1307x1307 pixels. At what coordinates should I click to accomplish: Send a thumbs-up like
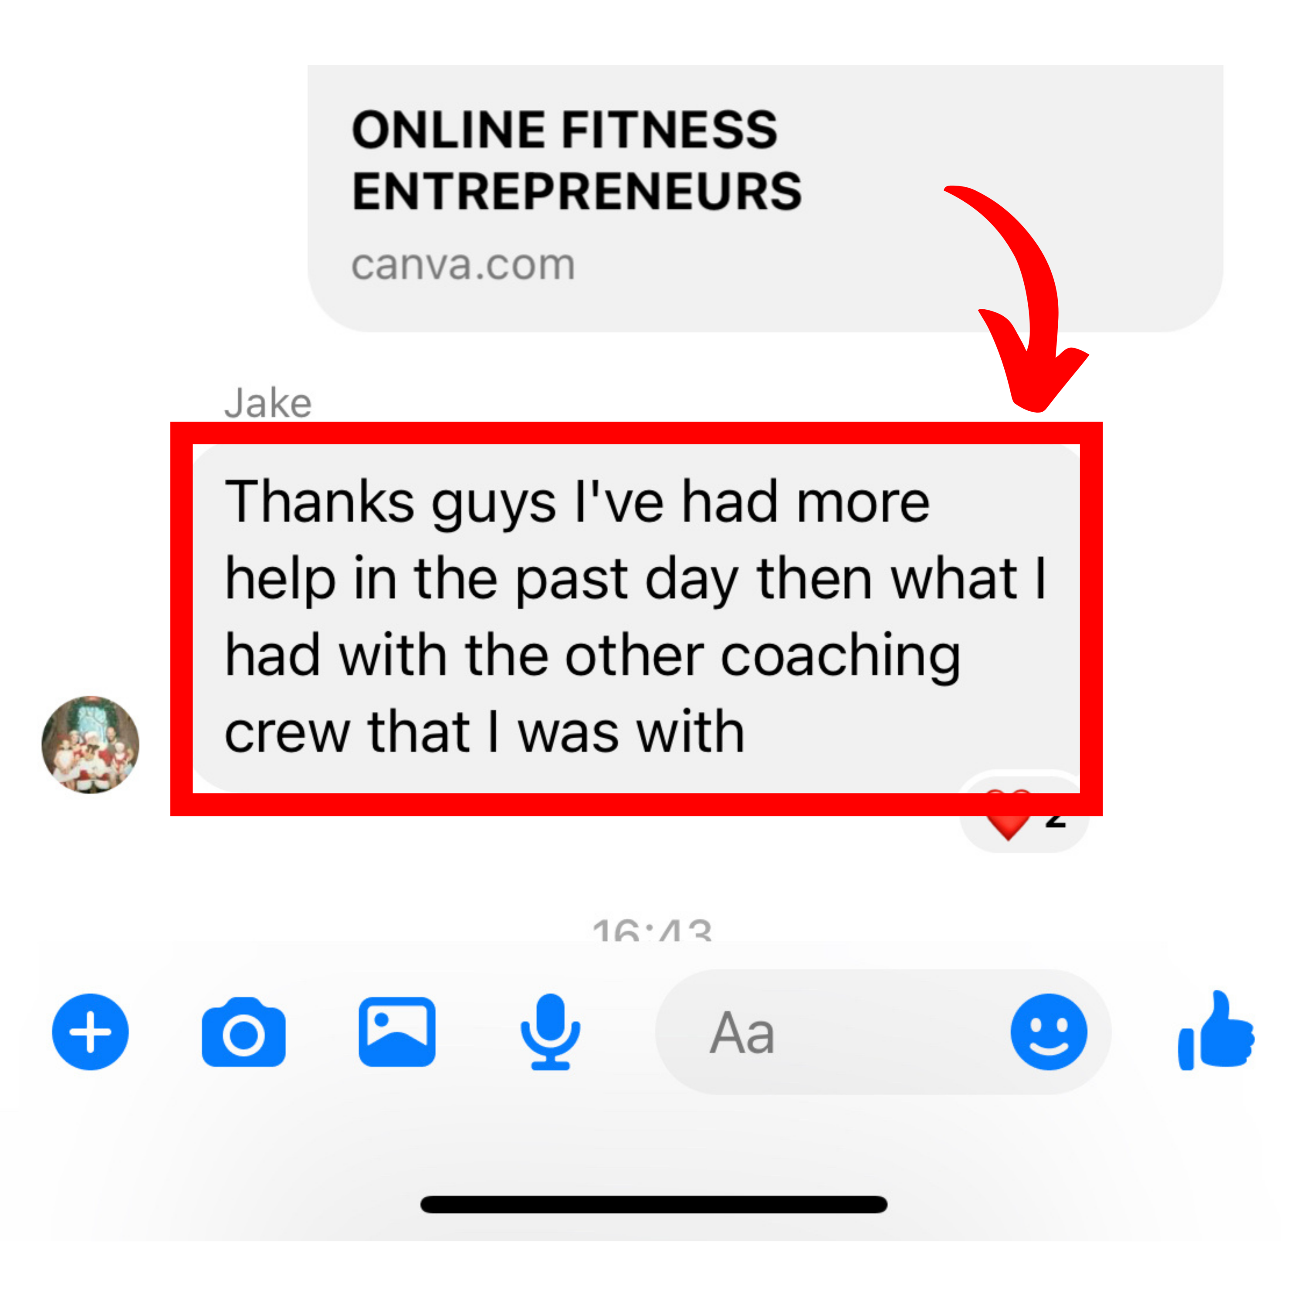1216,1031
